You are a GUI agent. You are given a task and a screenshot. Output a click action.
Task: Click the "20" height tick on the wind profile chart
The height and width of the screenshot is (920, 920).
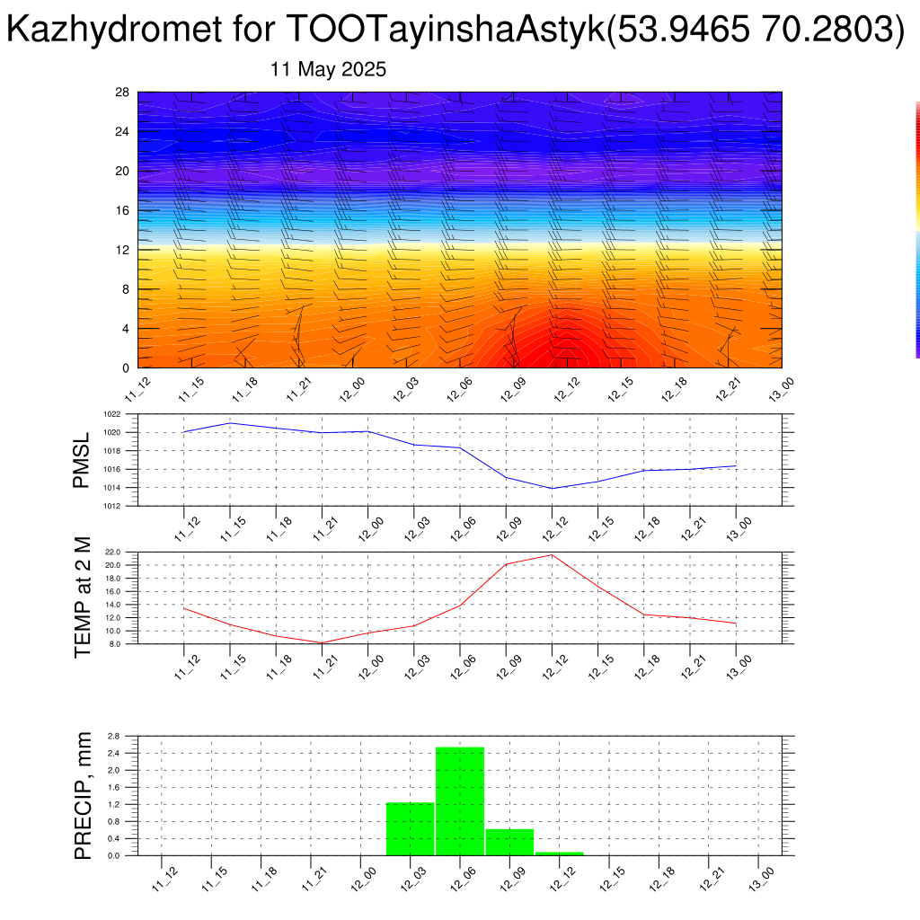coord(122,171)
